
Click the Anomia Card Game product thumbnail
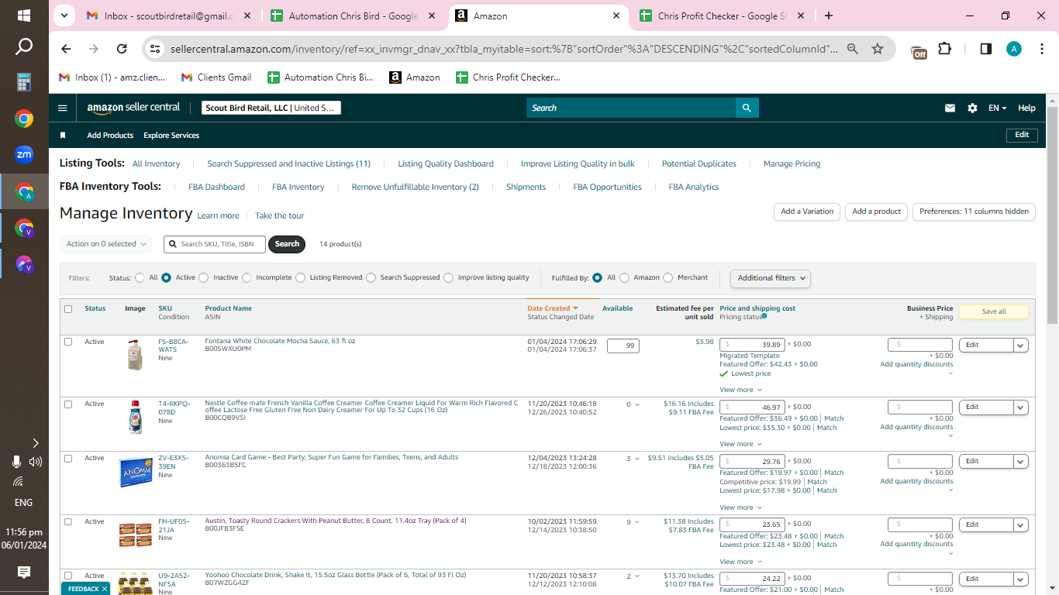(x=136, y=471)
